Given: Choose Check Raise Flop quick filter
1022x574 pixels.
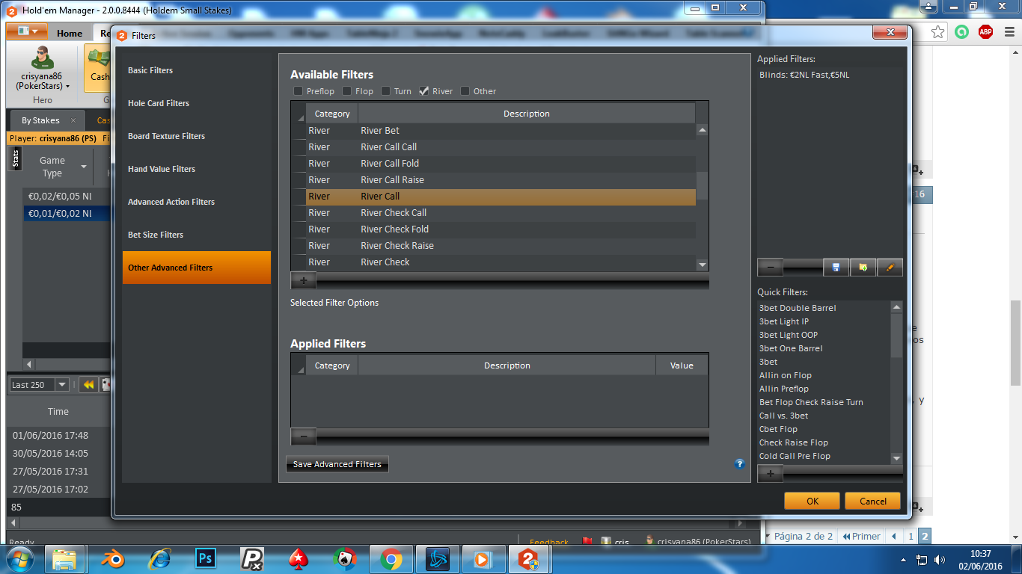Looking at the screenshot, I should (793, 442).
